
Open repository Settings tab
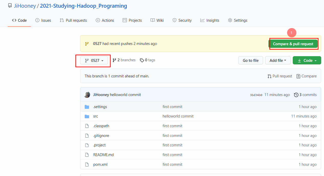[x=237, y=20]
